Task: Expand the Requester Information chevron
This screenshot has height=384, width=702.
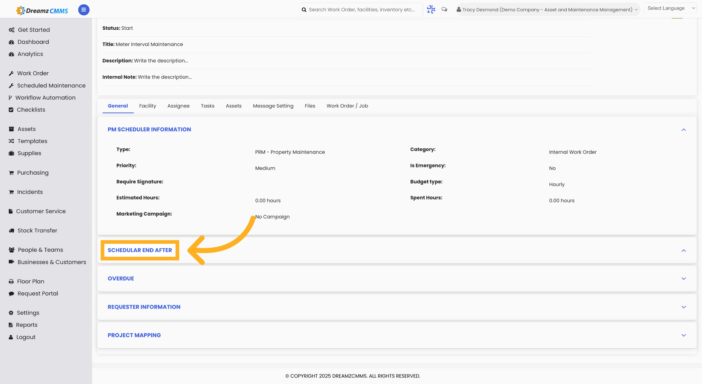Action: coord(684,307)
